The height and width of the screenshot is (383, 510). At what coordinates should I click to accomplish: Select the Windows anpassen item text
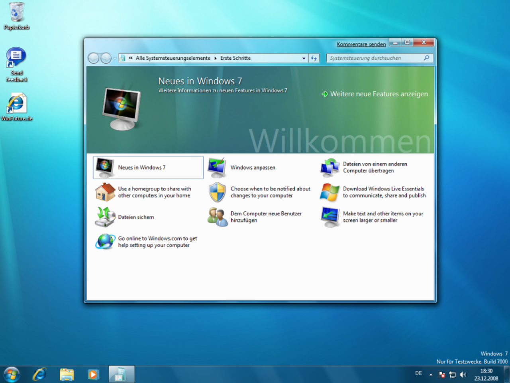[x=253, y=168]
